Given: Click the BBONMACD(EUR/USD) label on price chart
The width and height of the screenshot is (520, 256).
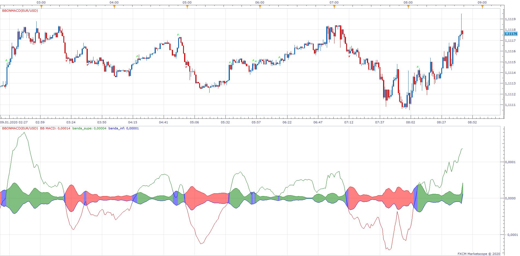Looking at the screenshot, I should click(20, 11).
